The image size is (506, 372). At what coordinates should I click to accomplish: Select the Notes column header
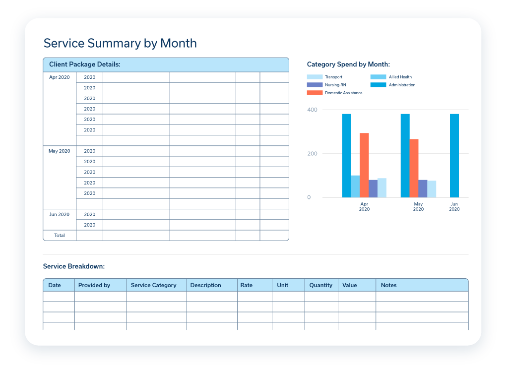point(388,285)
